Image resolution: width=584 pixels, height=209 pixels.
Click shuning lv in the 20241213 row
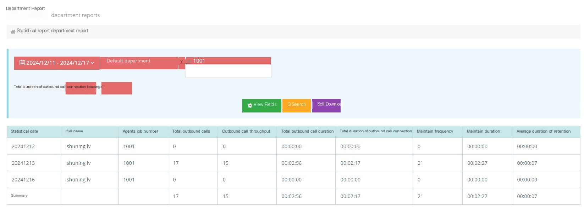(79, 163)
